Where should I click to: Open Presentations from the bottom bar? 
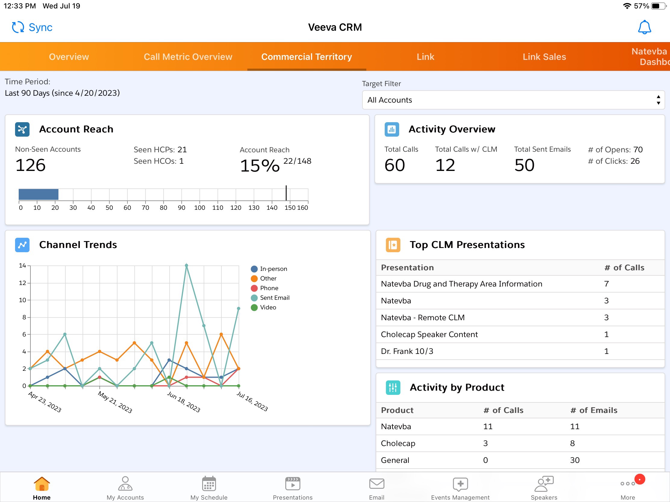tap(292, 487)
